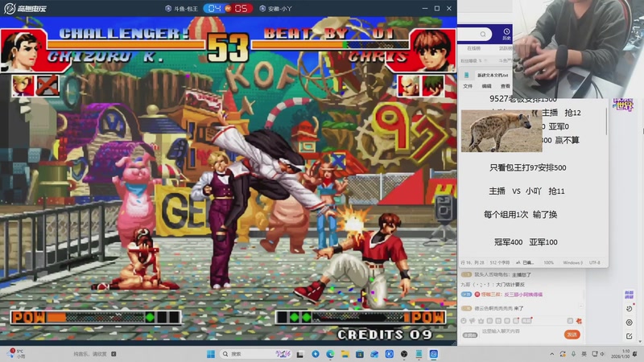Open the weather widget showing 5°C
The height and width of the screenshot is (362, 644).
pyautogui.click(x=16, y=354)
